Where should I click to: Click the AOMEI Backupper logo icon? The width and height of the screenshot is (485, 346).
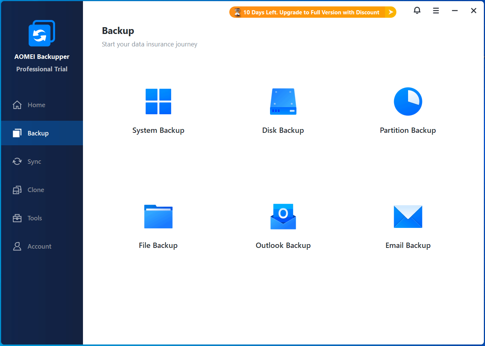(42, 33)
